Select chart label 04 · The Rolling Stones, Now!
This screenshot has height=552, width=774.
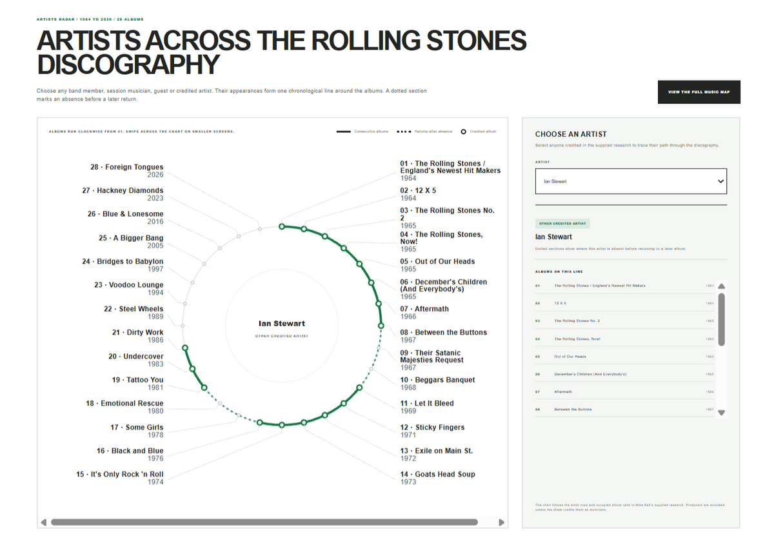point(442,241)
